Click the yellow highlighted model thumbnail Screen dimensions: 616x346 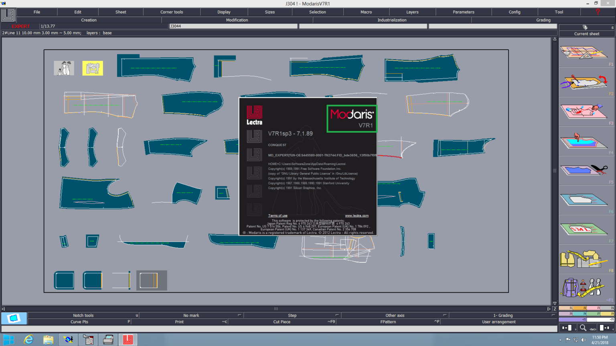(x=93, y=68)
